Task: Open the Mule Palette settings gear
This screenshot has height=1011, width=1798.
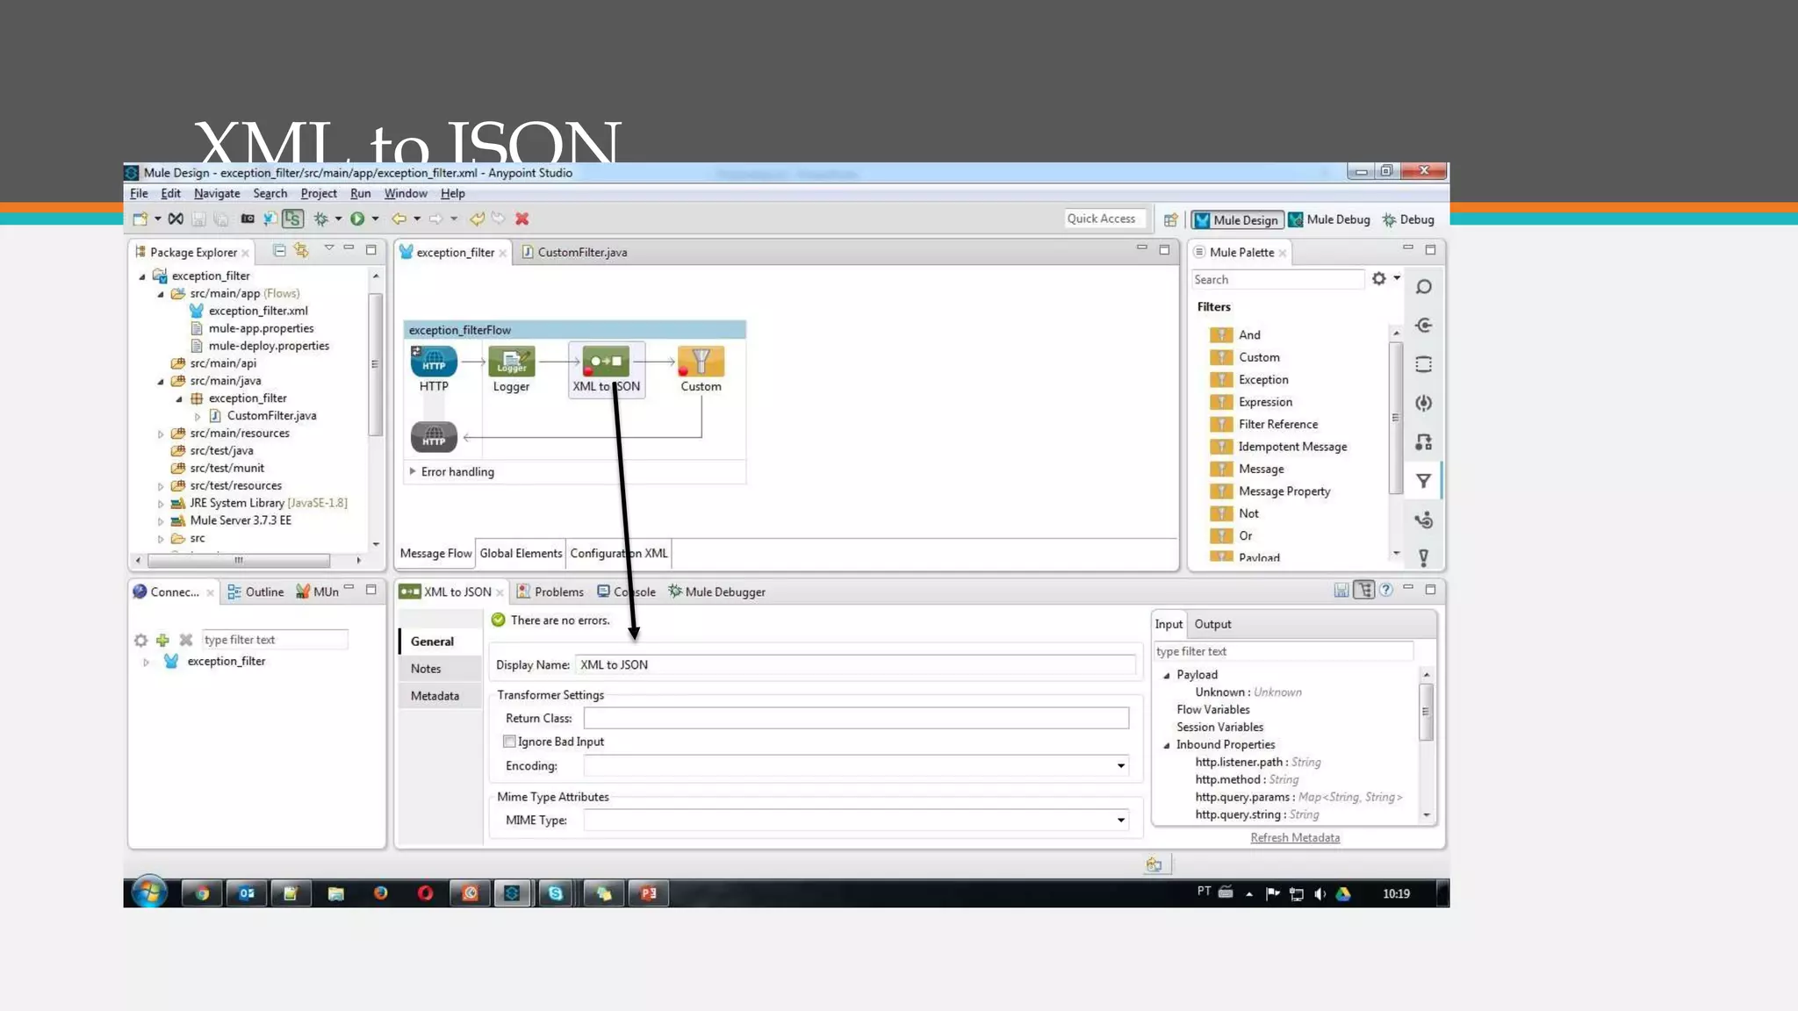Action: (x=1378, y=279)
